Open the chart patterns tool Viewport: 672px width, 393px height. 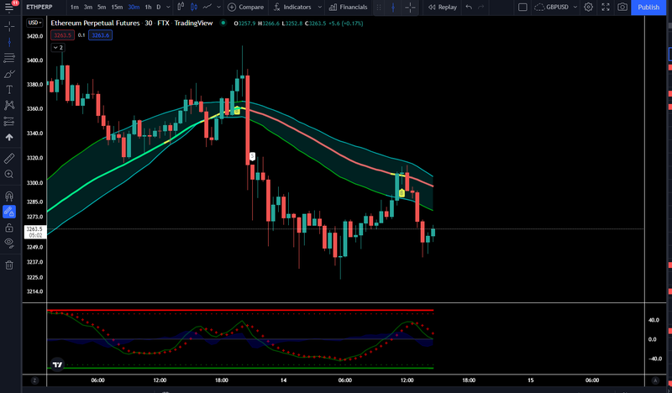point(9,106)
